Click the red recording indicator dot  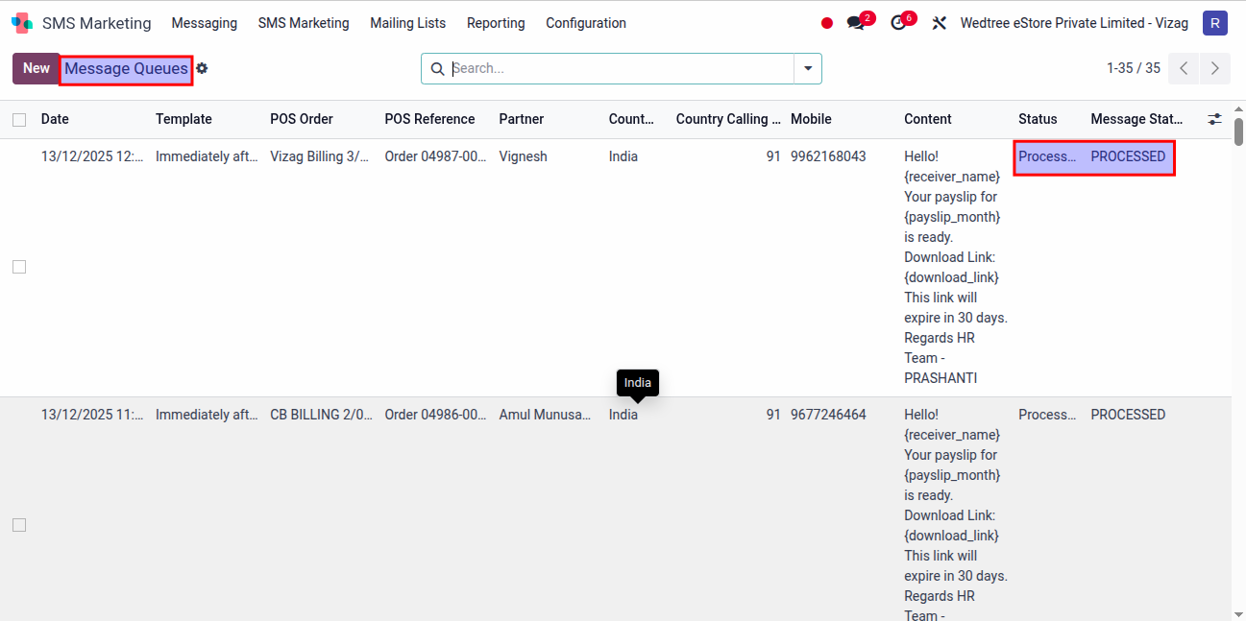point(827,23)
